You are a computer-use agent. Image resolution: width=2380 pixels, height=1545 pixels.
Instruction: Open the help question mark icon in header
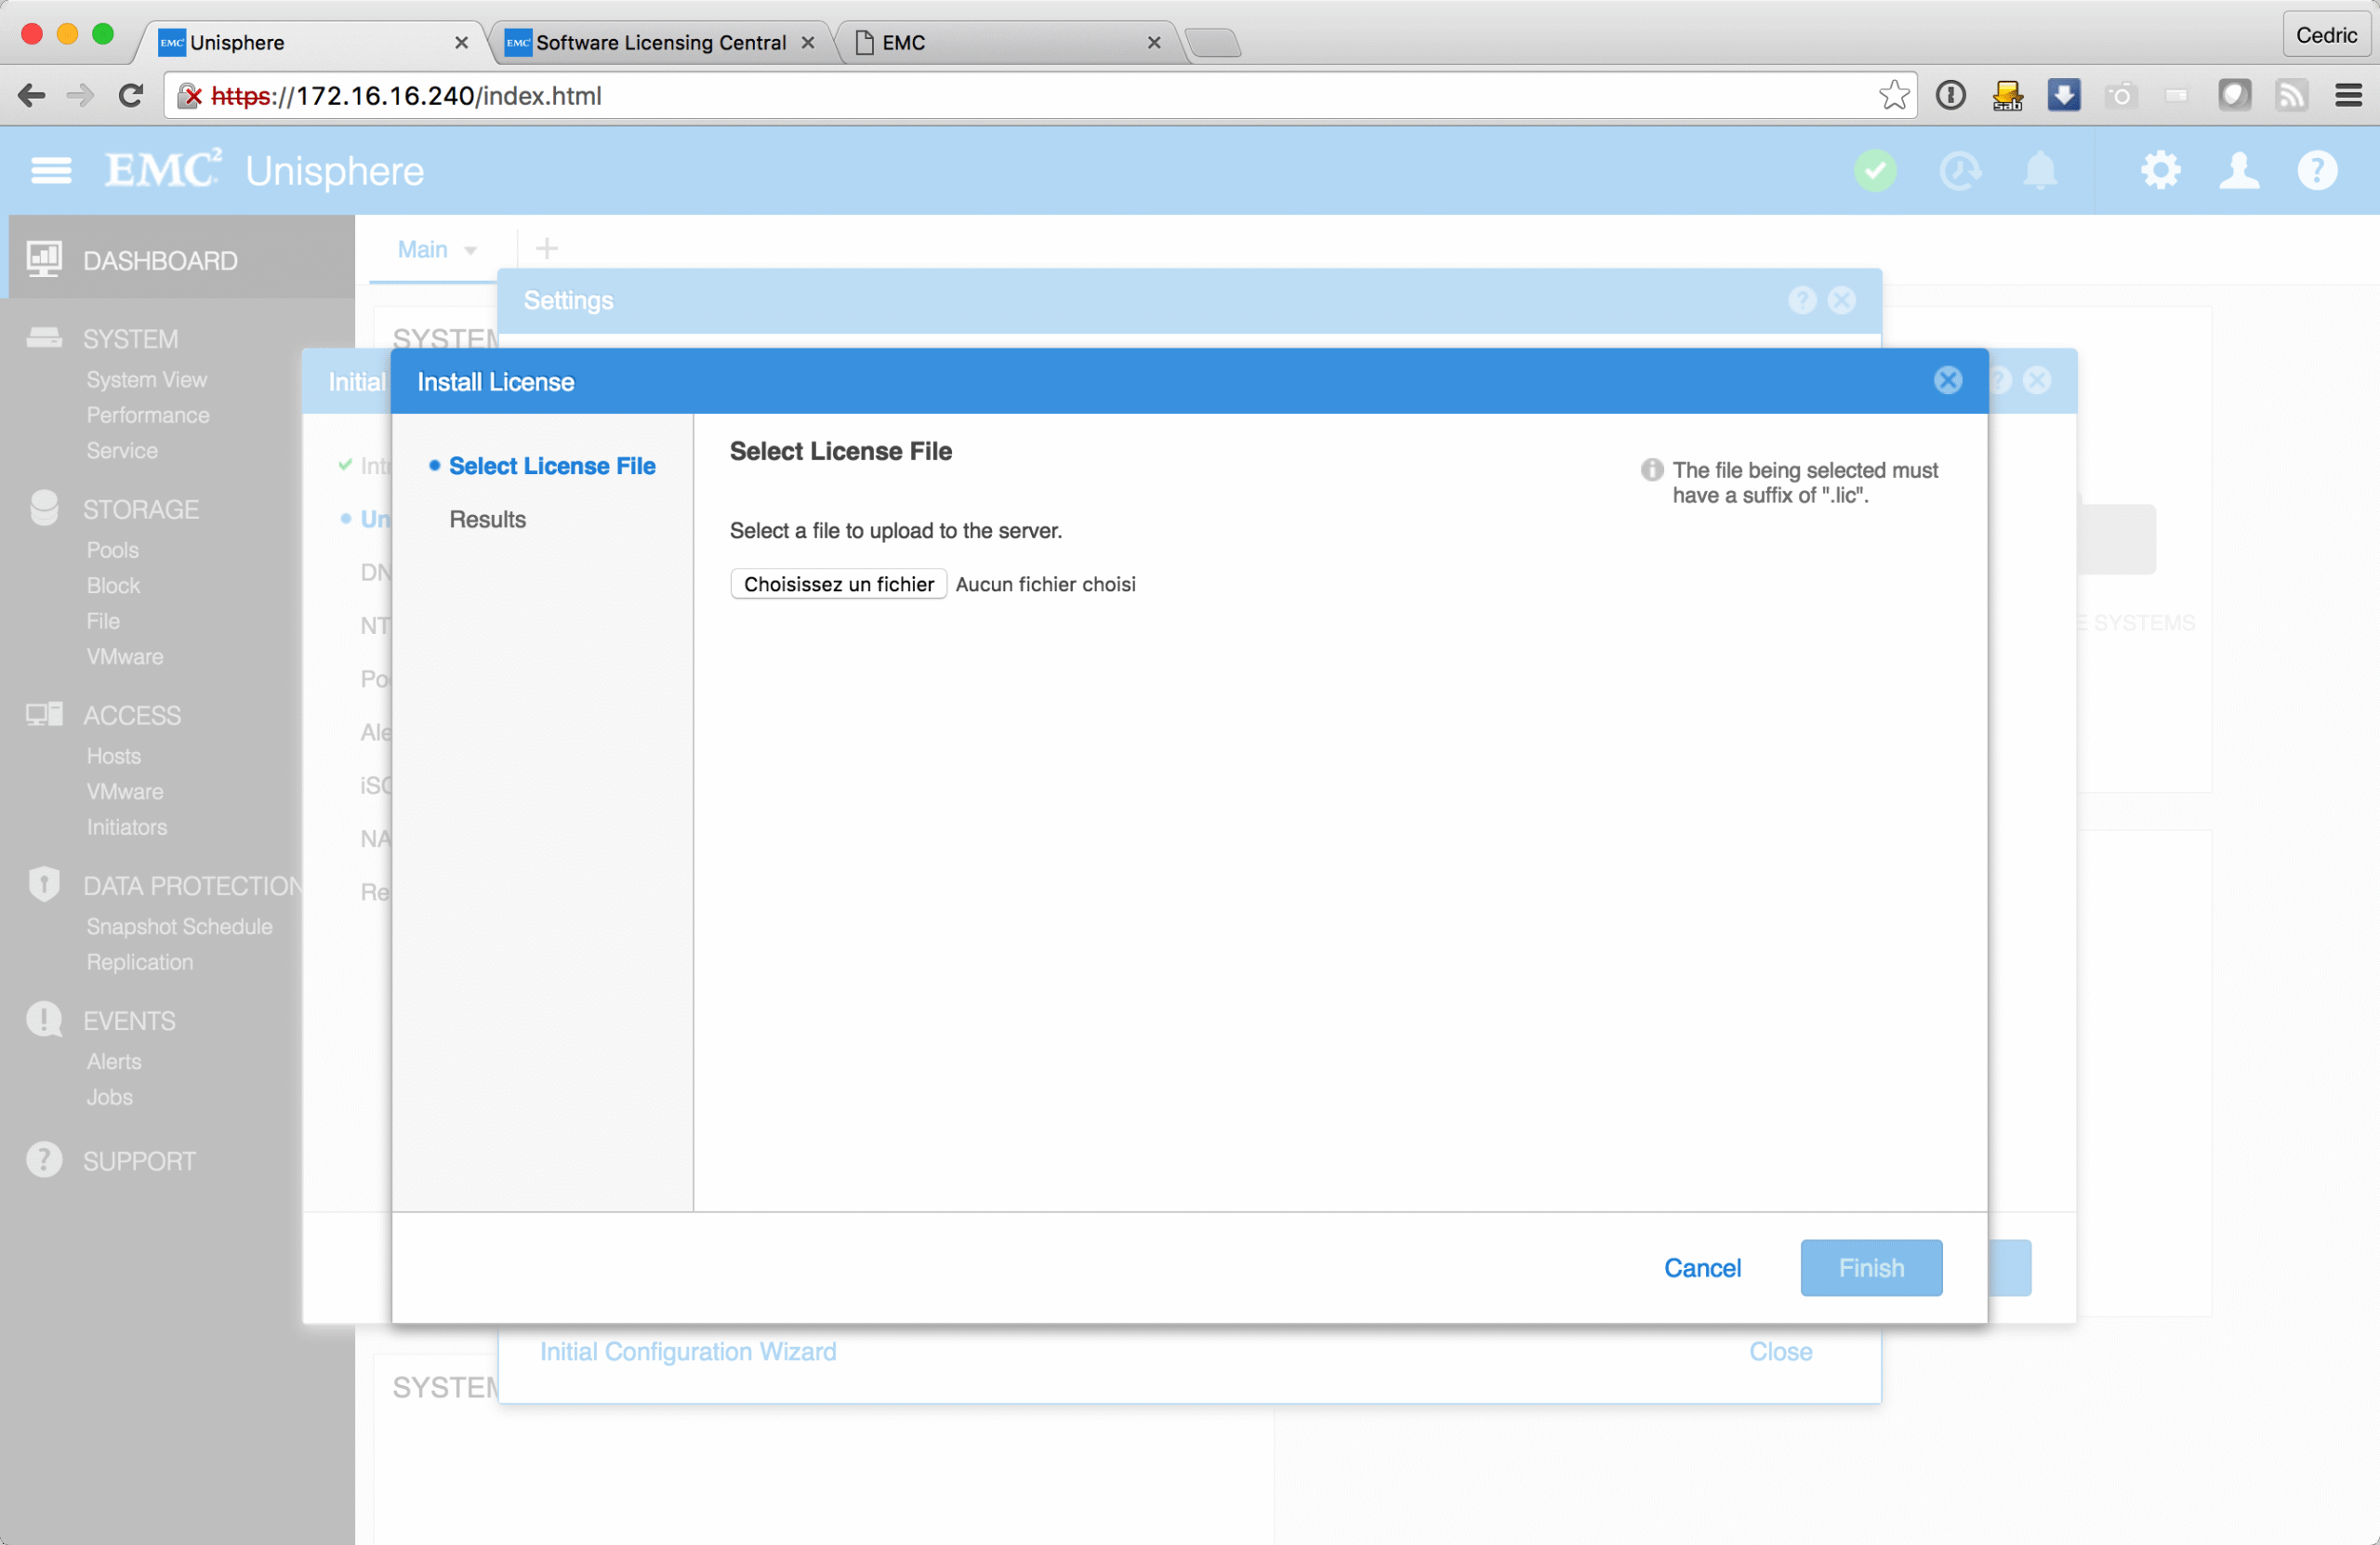click(x=2316, y=171)
